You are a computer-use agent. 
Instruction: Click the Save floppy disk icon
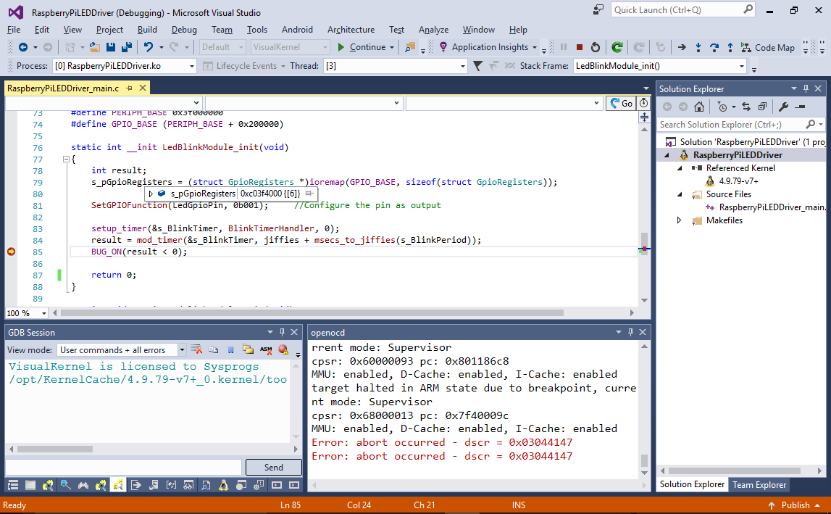(x=111, y=47)
